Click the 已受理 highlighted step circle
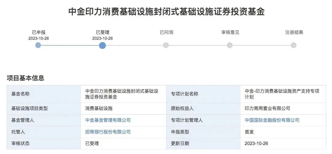This screenshot has width=332, height=154. 102,45
